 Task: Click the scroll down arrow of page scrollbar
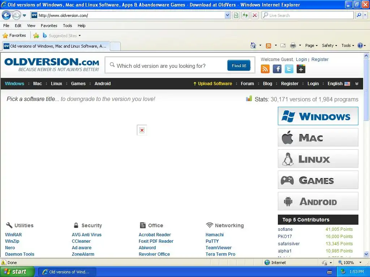366,254
